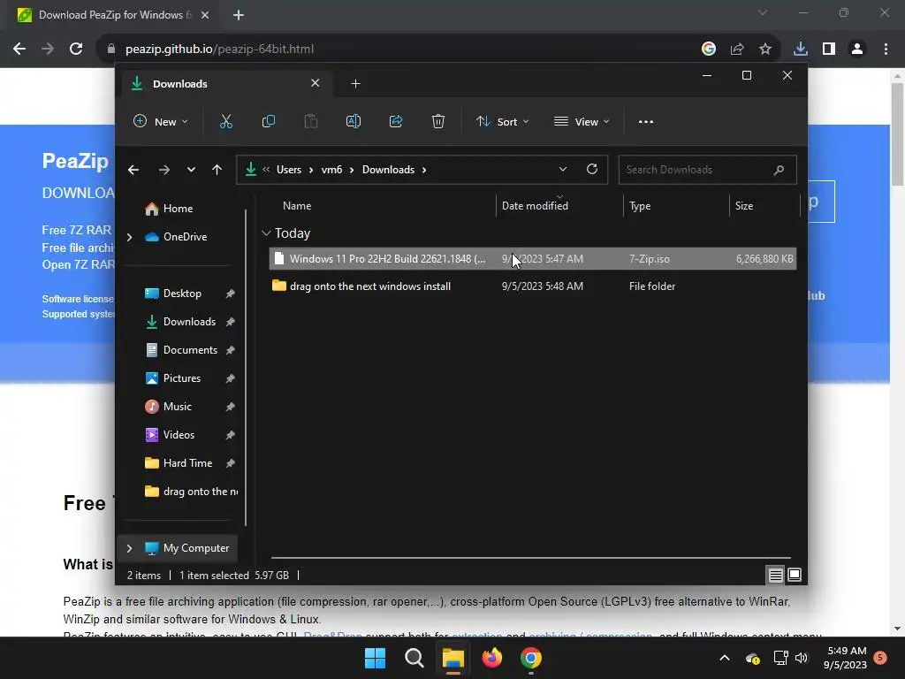Open recent locations dropdown arrow
905x679 pixels.
[x=191, y=170]
